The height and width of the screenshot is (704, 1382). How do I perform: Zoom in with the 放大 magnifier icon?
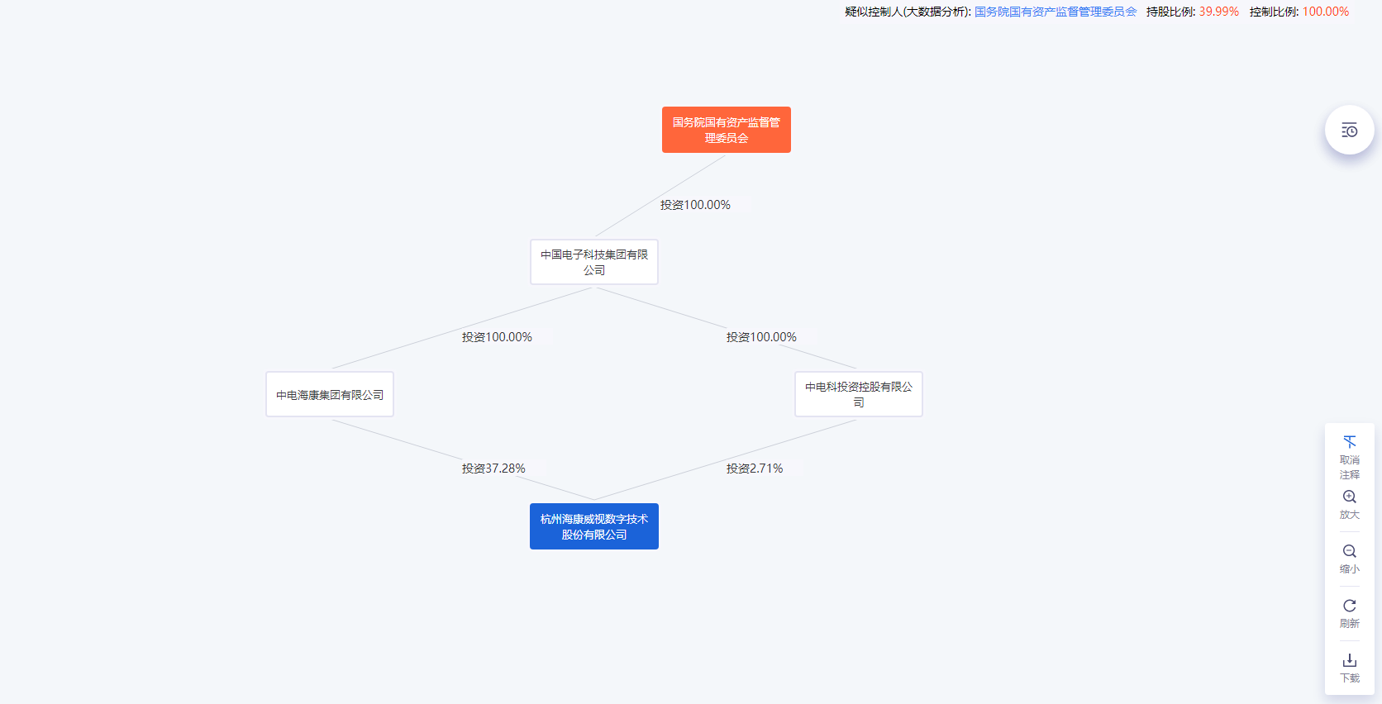pos(1350,497)
